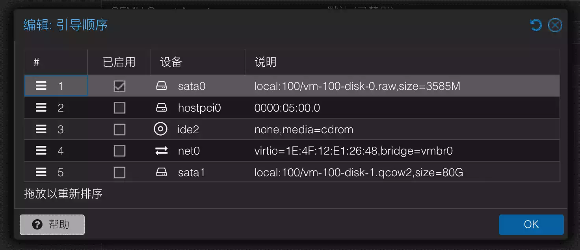The height and width of the screenshot is (250, 580).
Task: Enable the net0 boot checkbox
Action: tap(119, 151)
